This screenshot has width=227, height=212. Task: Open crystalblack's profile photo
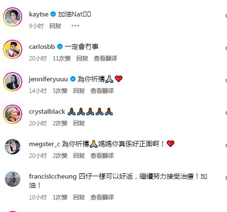click(13, 114)
